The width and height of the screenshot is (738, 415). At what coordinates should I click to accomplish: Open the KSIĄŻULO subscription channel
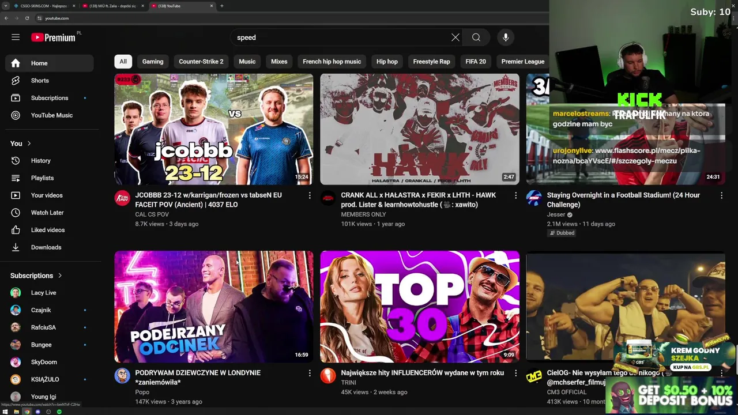pos(50,379)
